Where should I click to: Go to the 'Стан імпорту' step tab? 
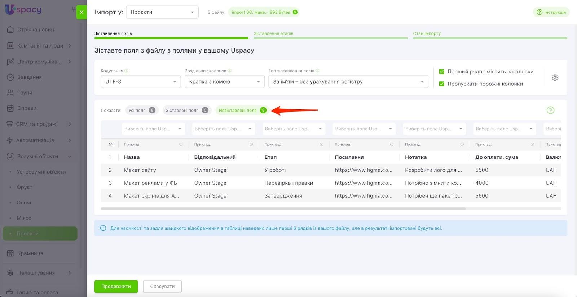tap(427, 33)
